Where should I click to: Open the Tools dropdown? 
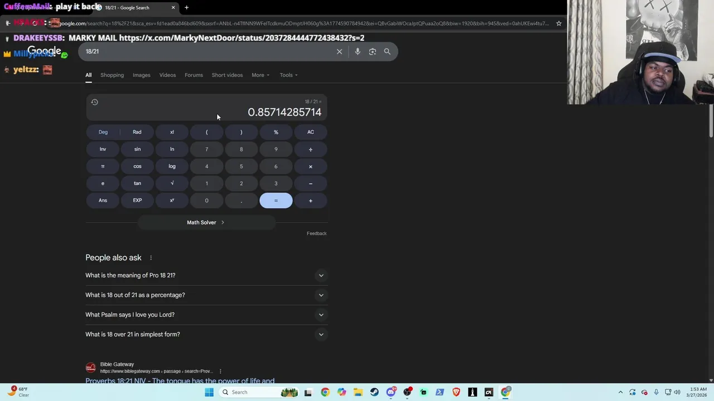point(288,75)
